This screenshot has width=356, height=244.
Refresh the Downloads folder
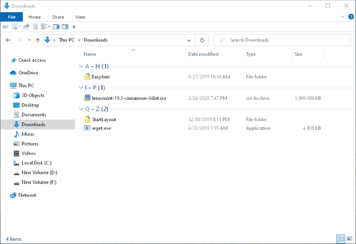202,40
